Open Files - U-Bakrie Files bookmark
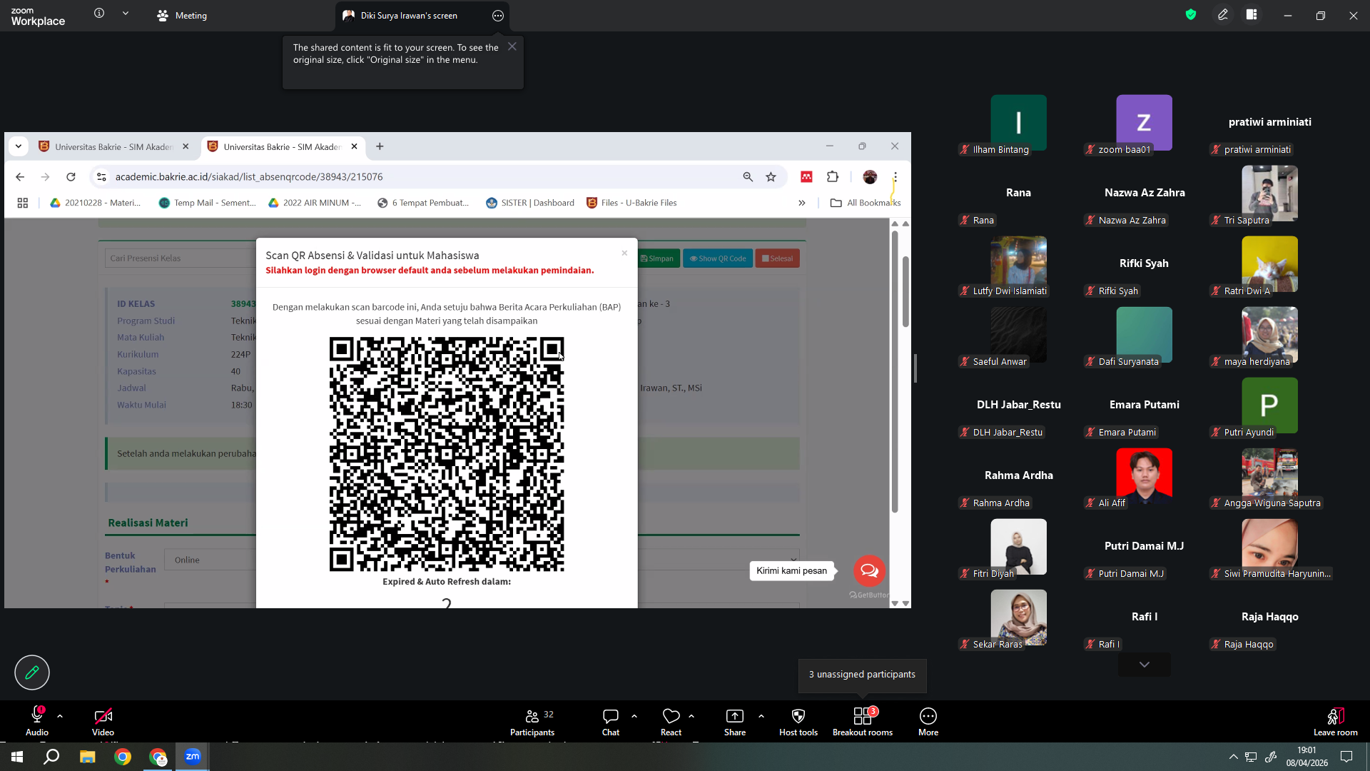This screenshot has height=771, width=1370. [631, 203]
